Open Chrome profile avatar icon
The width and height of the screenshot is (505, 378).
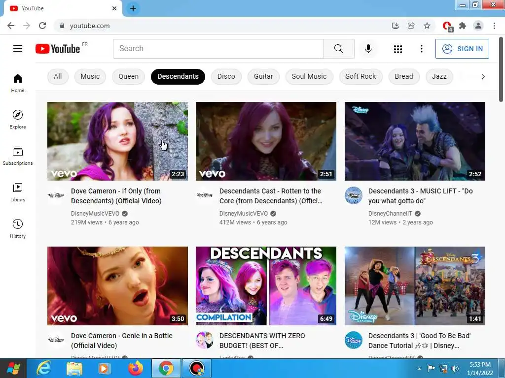point(478,26)
